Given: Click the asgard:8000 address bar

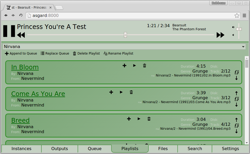Looking at the screenshot, I should tap(131, 15).
